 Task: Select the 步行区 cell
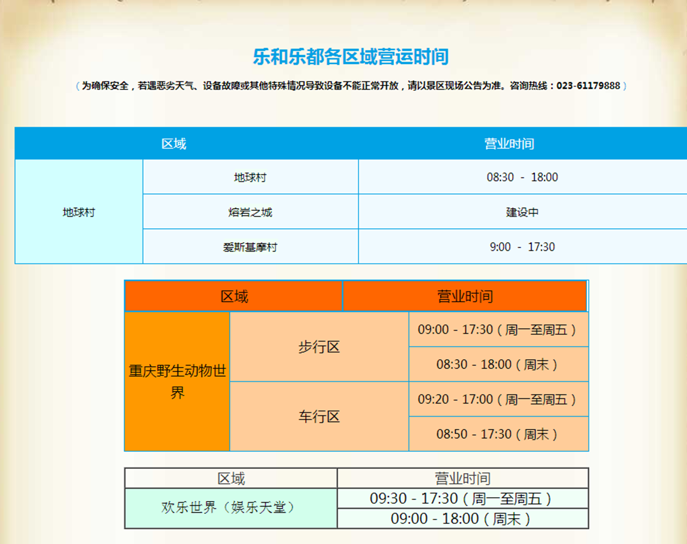pos(319,347)
